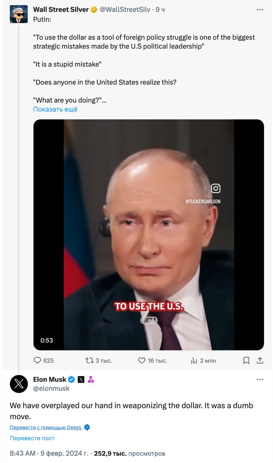Click the black X affiliation badge

tap(81, 379)
